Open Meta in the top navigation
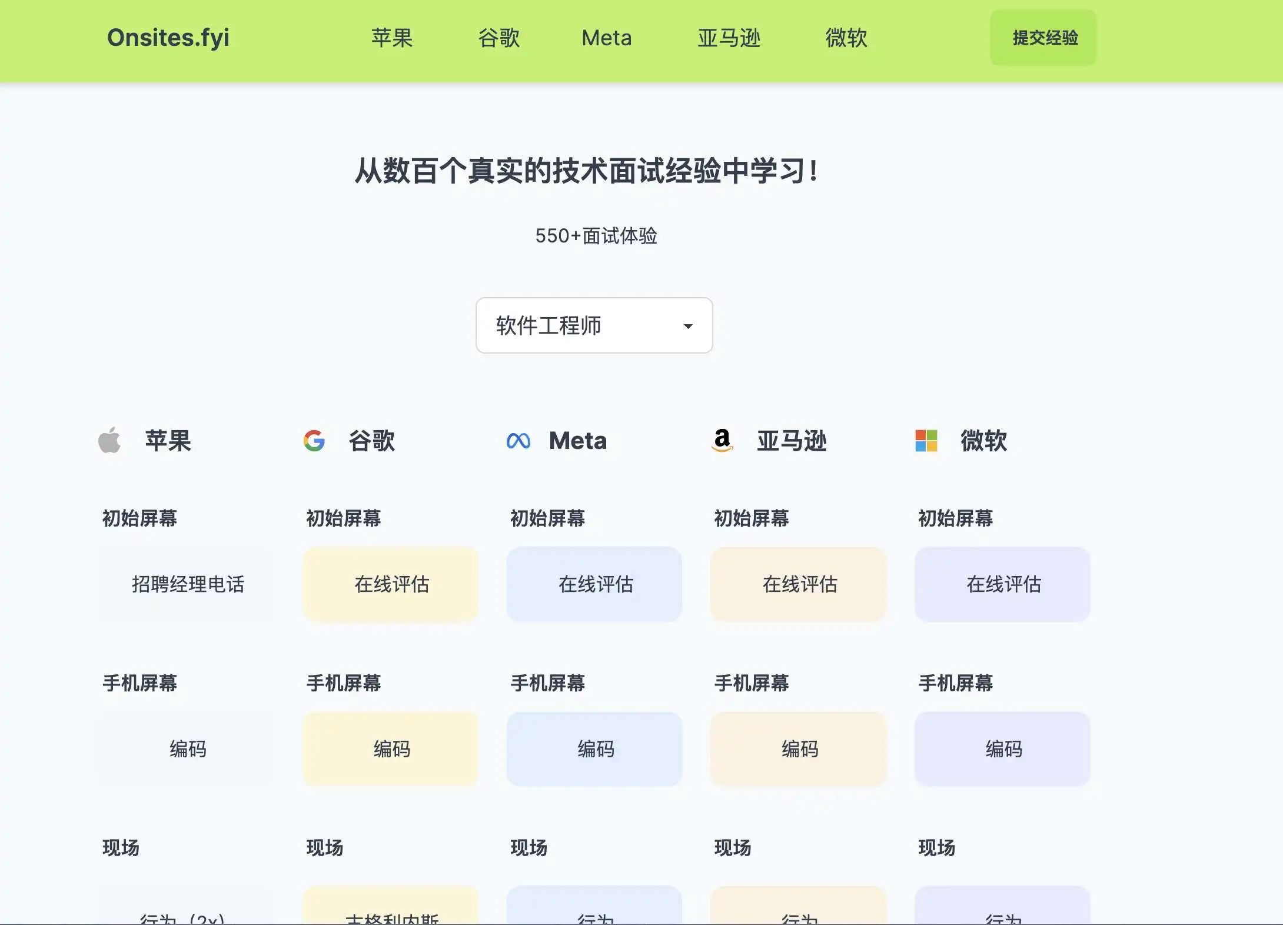This screenshot has height=925, width=1283. [x=606, y=38]
